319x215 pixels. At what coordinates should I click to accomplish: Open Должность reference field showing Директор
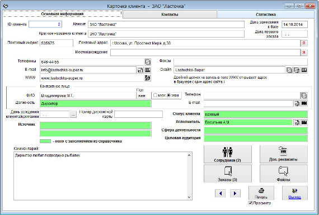click(x=95, y=104)
